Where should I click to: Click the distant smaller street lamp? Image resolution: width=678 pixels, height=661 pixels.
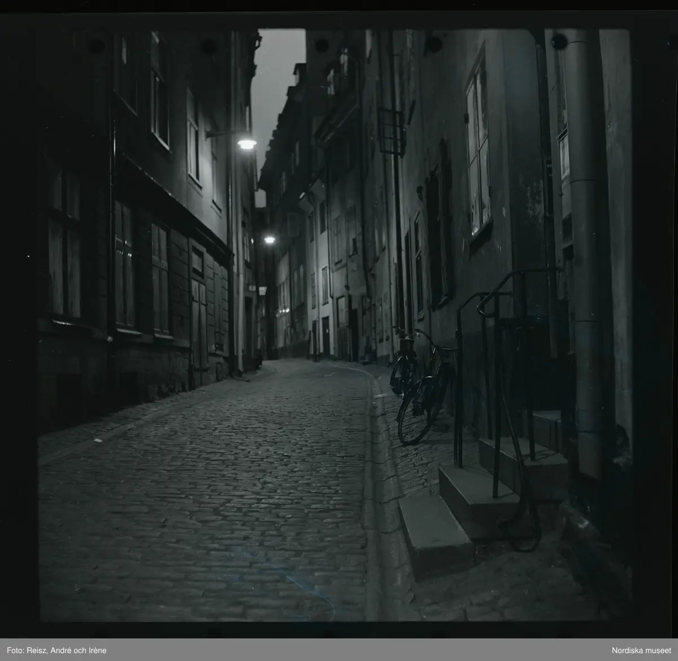click(x=270, y=240)
